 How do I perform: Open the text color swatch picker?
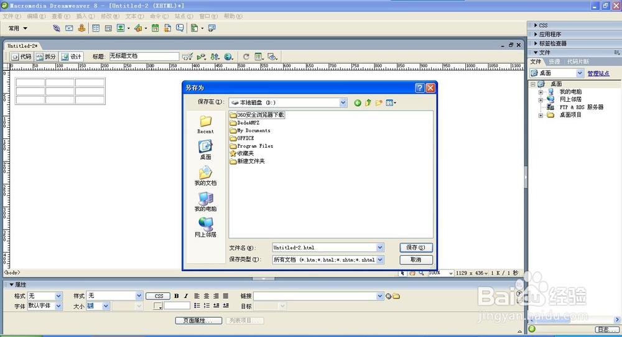point(157,306)
